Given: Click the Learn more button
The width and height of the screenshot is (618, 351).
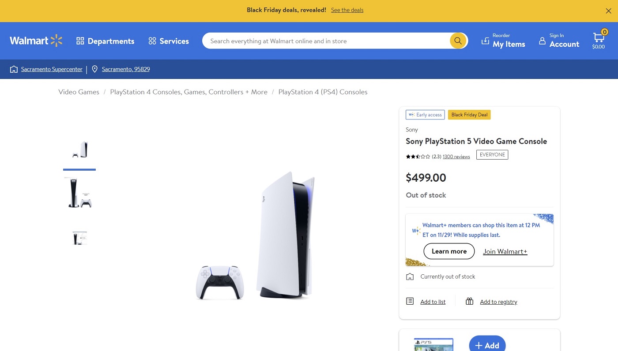Looking at the screenshot, I should click(449, 251).
